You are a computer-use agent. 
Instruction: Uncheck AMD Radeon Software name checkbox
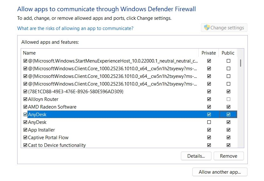25,107
